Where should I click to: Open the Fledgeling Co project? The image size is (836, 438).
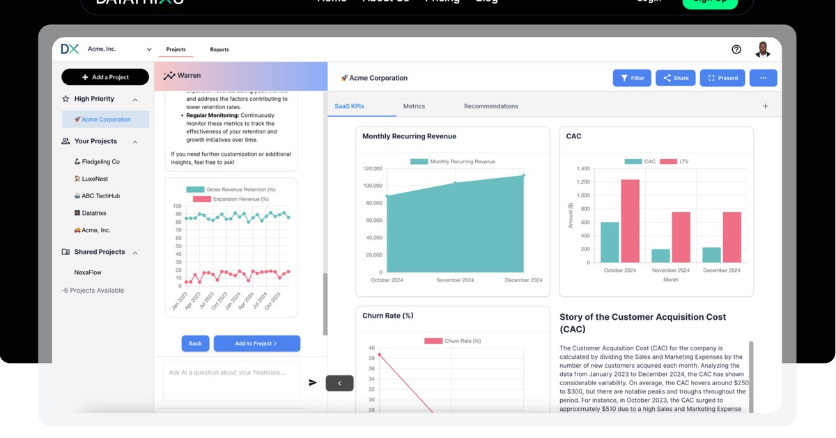(x=97, y=161)
